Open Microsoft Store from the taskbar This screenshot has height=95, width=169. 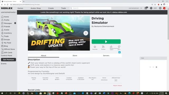point(40,93)
